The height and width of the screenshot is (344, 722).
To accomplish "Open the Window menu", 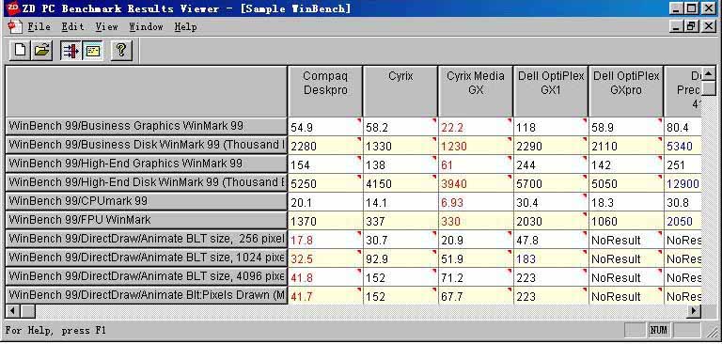I will click(x=146, y=26).
